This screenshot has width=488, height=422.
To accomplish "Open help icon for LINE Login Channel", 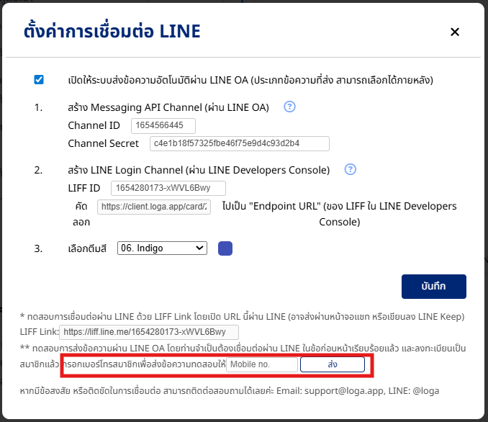I will click(x=350, y=169).
